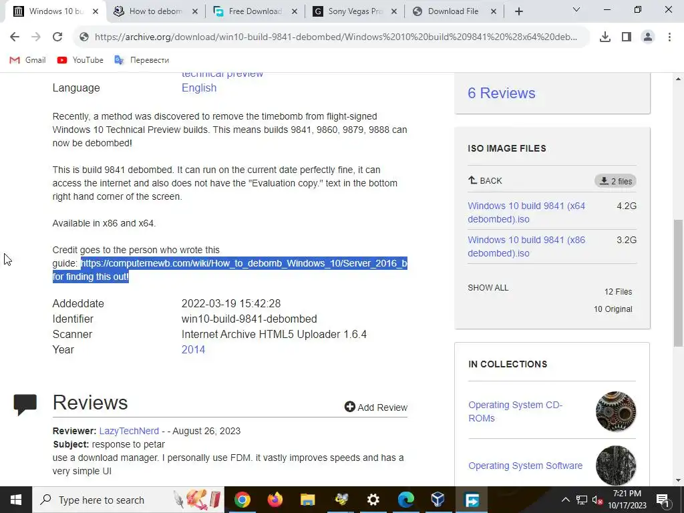Click SHOW ALL files link
684x513 pixels.
[488, 288]
